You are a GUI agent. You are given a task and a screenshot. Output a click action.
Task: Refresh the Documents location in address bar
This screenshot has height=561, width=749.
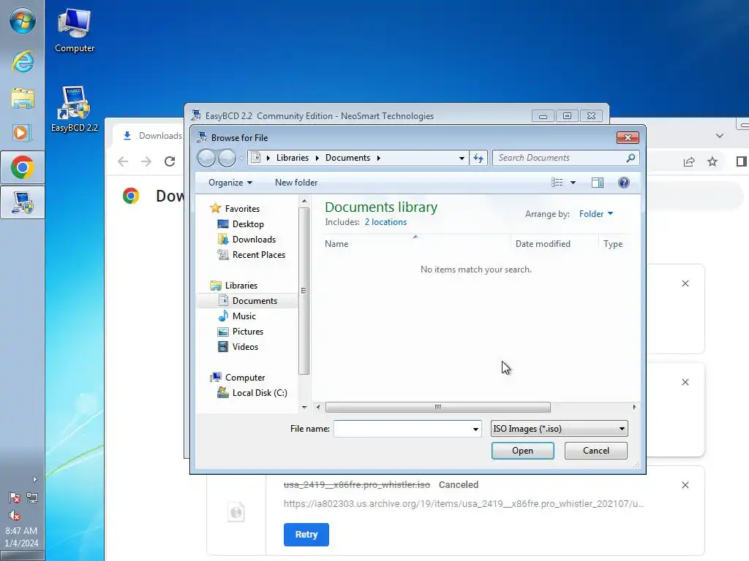pyautogui.click(x=478, y=158)
